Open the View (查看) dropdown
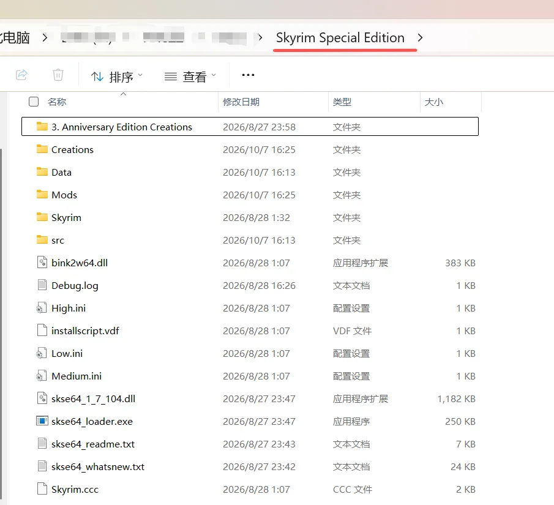 point(190,77)
